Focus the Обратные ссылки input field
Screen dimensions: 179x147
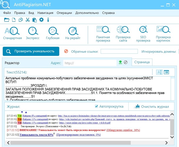[x=119, y=51]
